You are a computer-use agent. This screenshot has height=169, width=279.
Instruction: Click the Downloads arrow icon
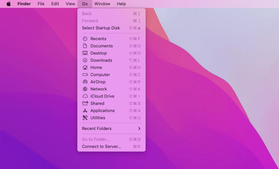tap(85, 60)
